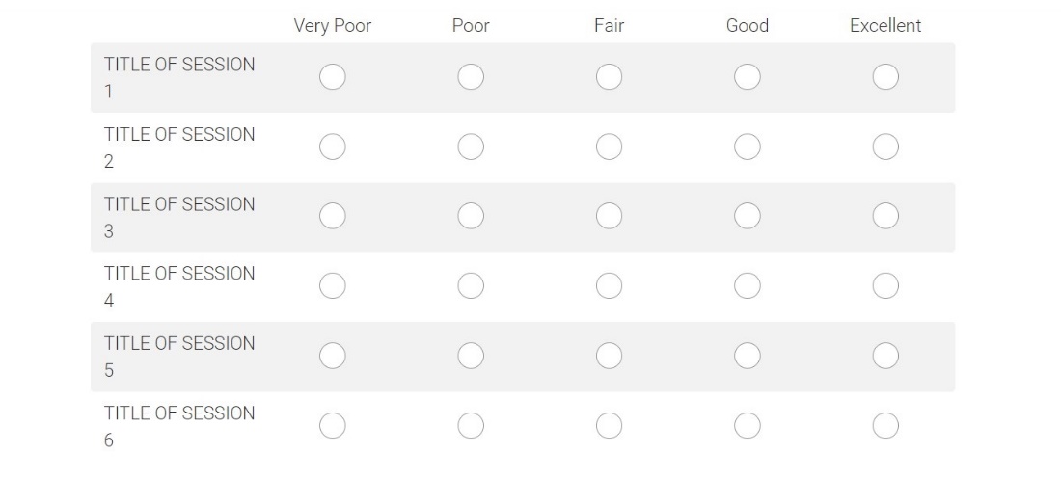Mark Session 6 as Very Poor
This screenshot has width=1061, height=480.
click(x=332, y=425)
